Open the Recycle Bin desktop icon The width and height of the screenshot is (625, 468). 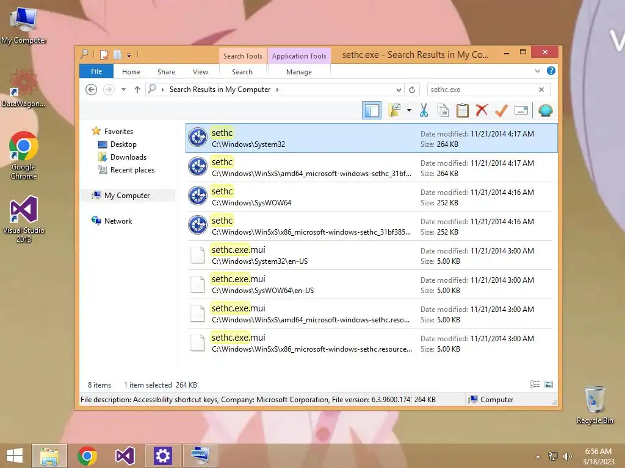[x=594, y=405]
